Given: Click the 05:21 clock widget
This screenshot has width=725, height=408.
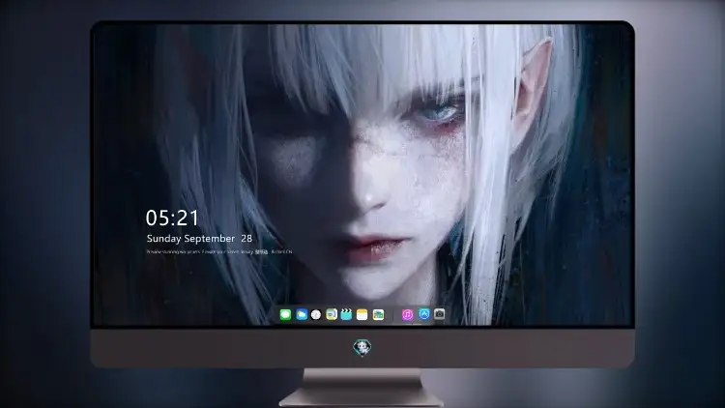Looking at the screenshot, I should [172, 218].
